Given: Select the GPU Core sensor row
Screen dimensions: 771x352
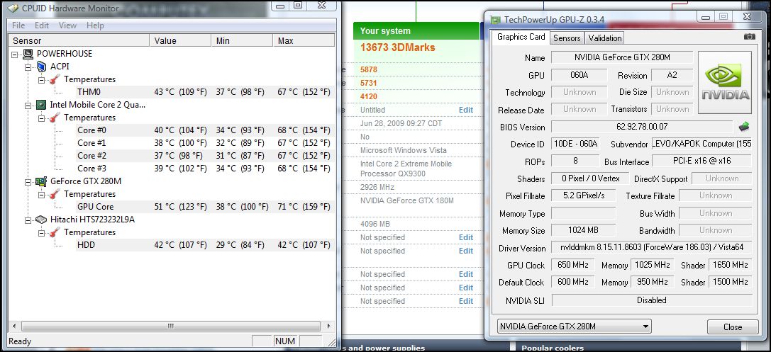Looking at the screenshot, I should point(205,207).
